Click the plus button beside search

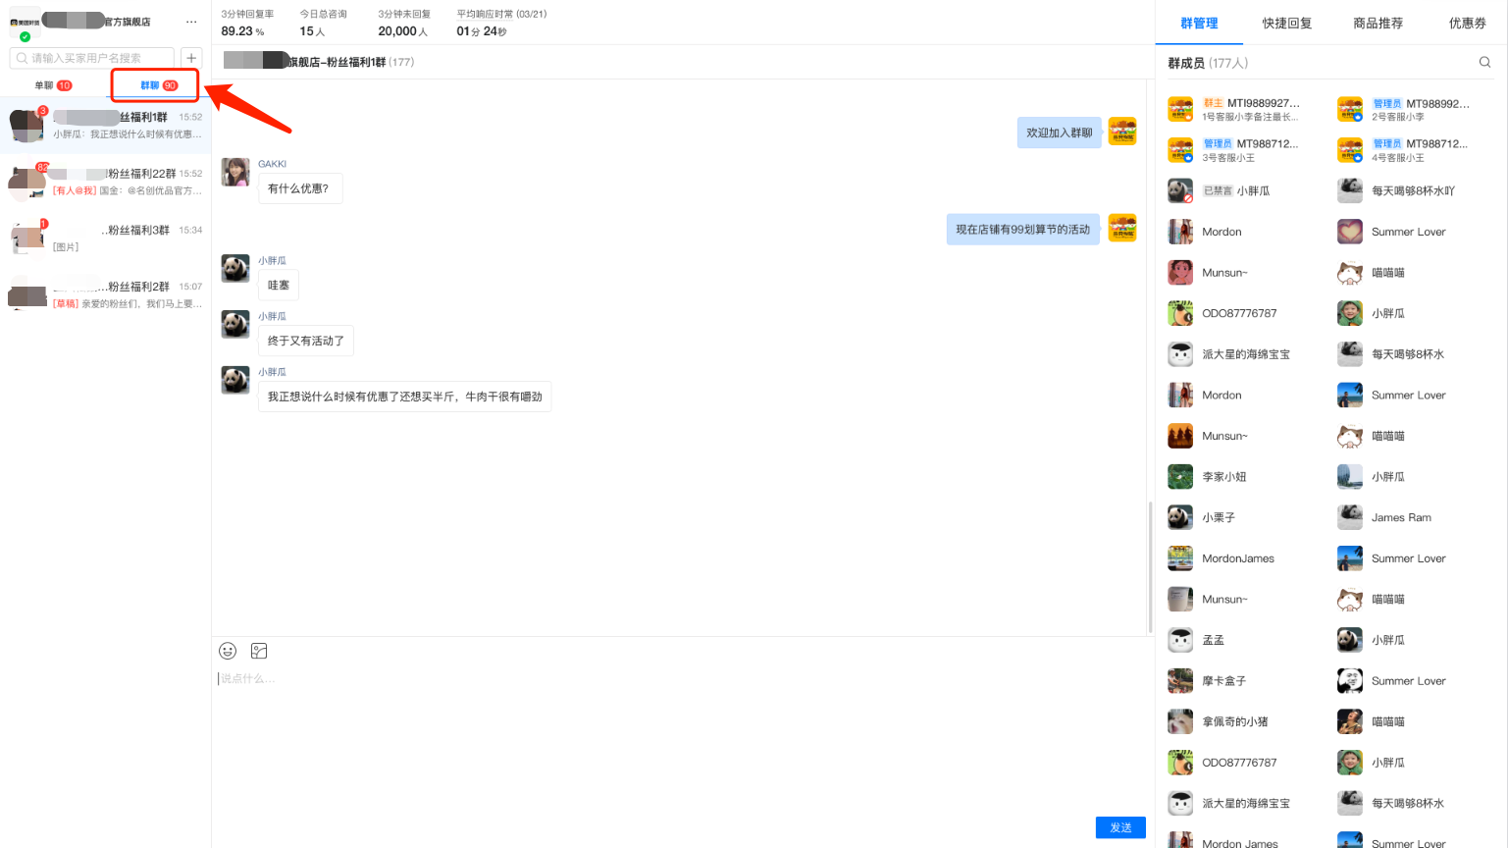point(191,58)
